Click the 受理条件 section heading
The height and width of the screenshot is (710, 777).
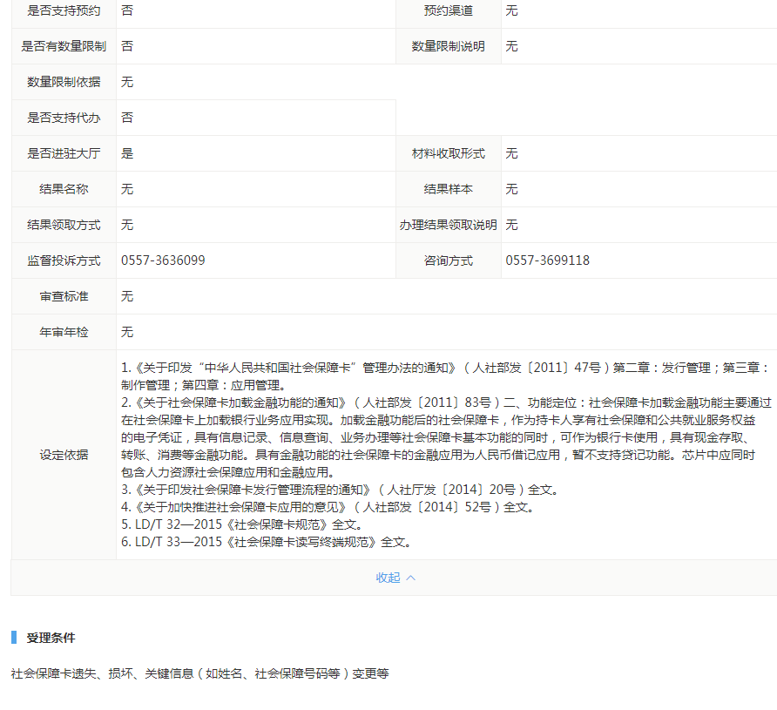[x=51, y=638]
